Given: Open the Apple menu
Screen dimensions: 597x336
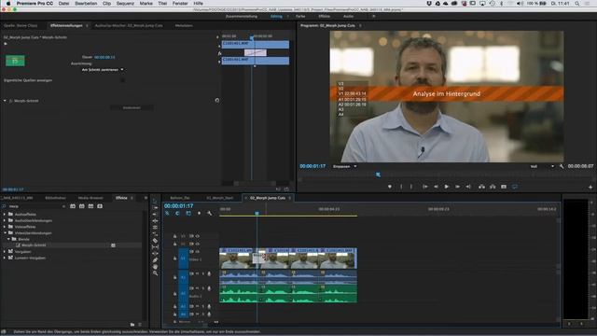Looking at the screenshot, I should coord(8,4).
